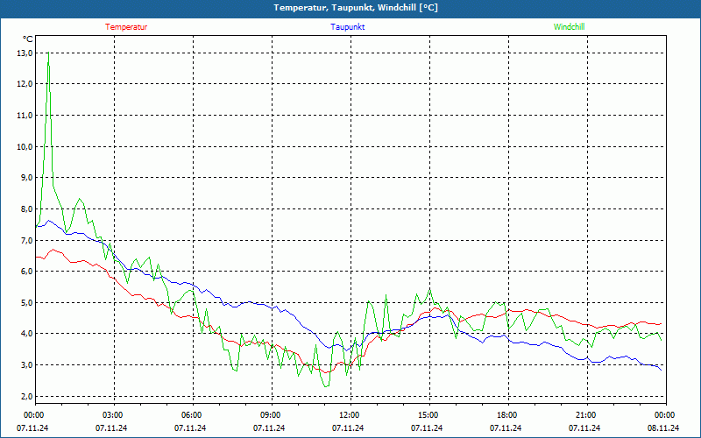
Task: Click the '03:00' time axis label
Action: click(x=113, y=415)
